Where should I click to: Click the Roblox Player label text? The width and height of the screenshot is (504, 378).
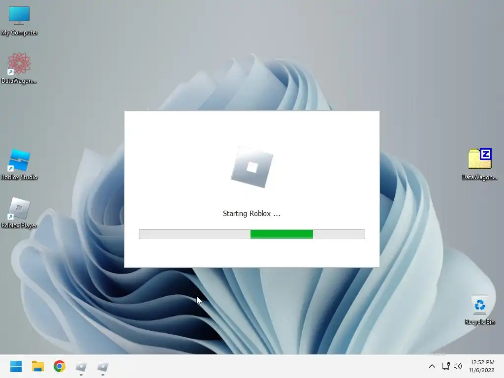pyautogui.click(x=19, y=225)
